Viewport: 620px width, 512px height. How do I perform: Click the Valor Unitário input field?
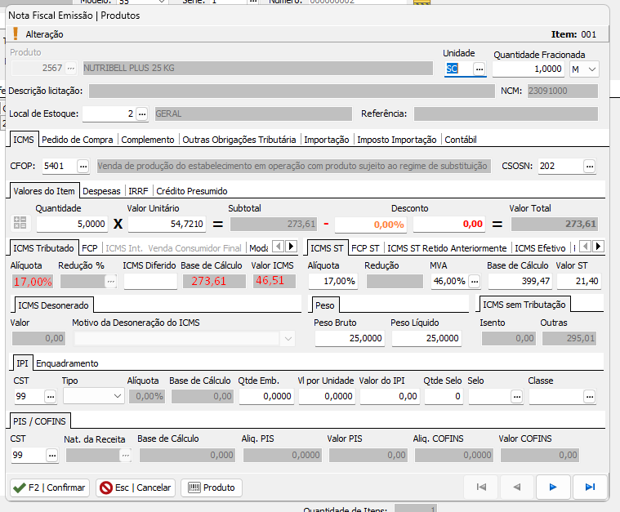pos(167,224)
